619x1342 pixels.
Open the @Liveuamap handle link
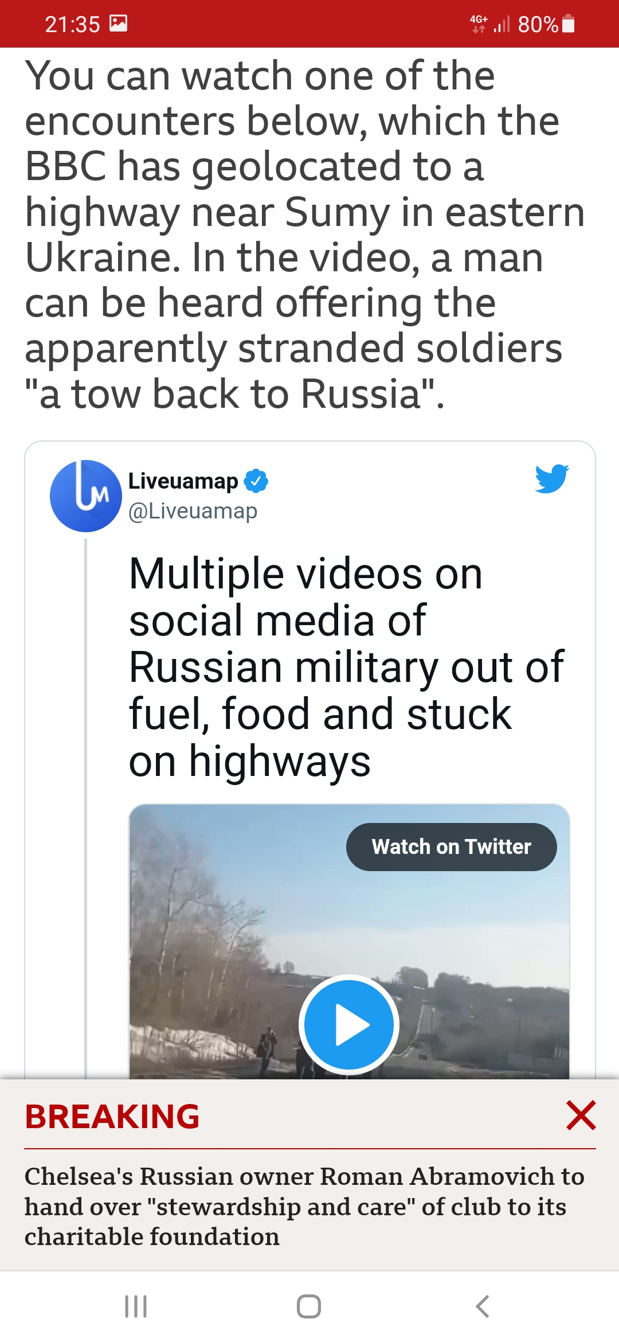click(x=193, y=511)
